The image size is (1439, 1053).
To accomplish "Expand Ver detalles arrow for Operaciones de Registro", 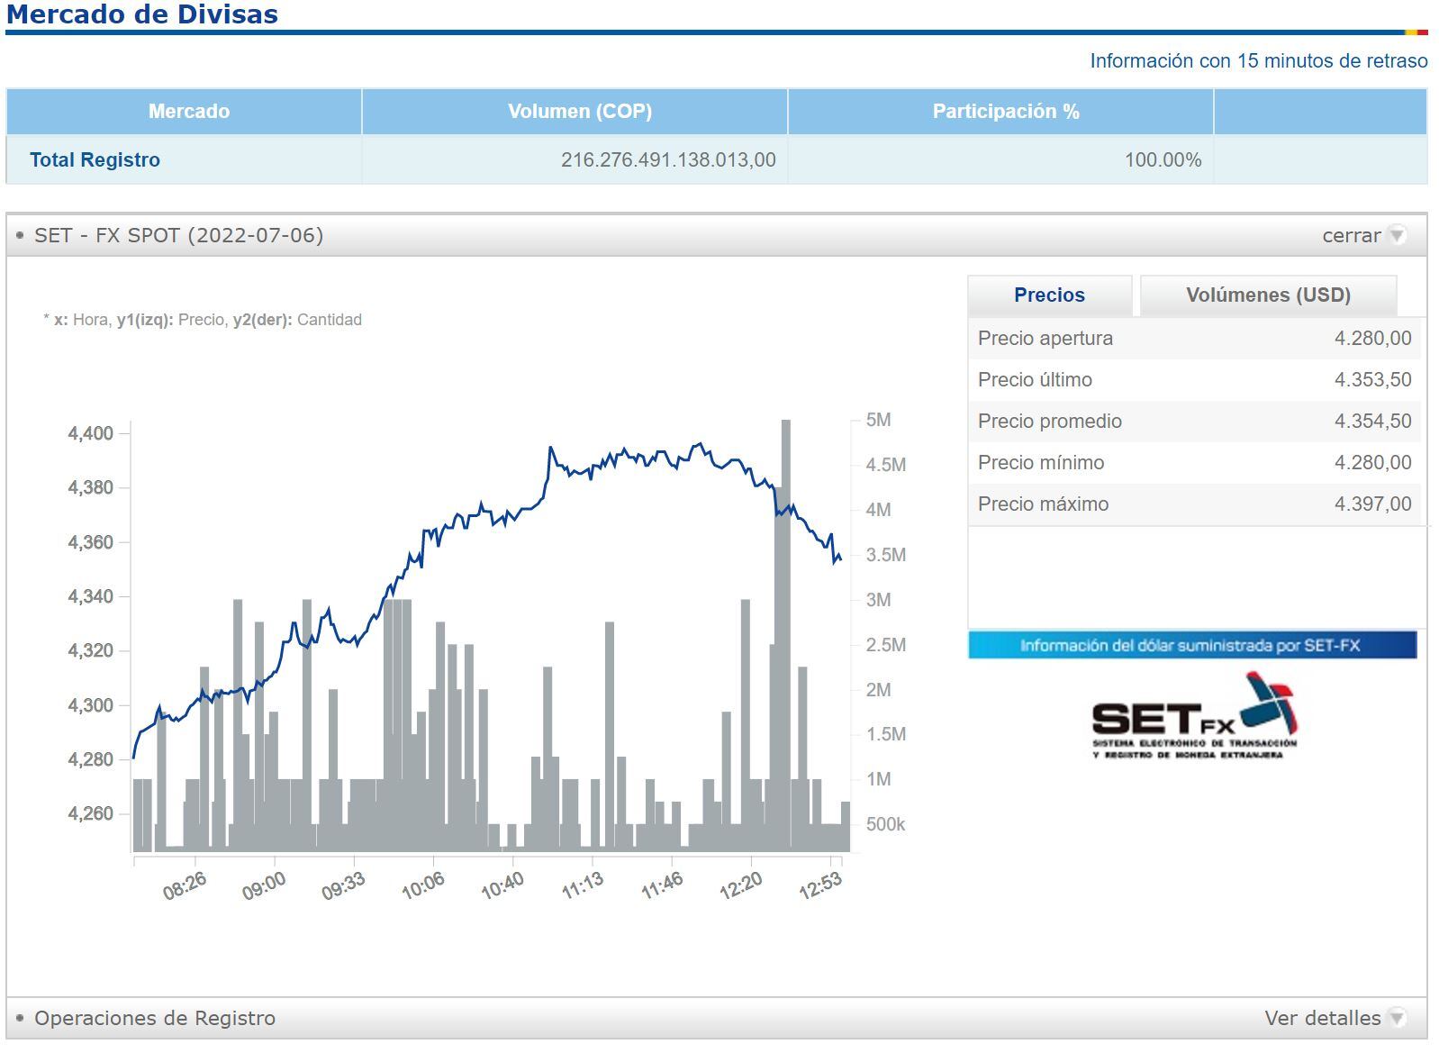I will click(x=1397, y=1019).
